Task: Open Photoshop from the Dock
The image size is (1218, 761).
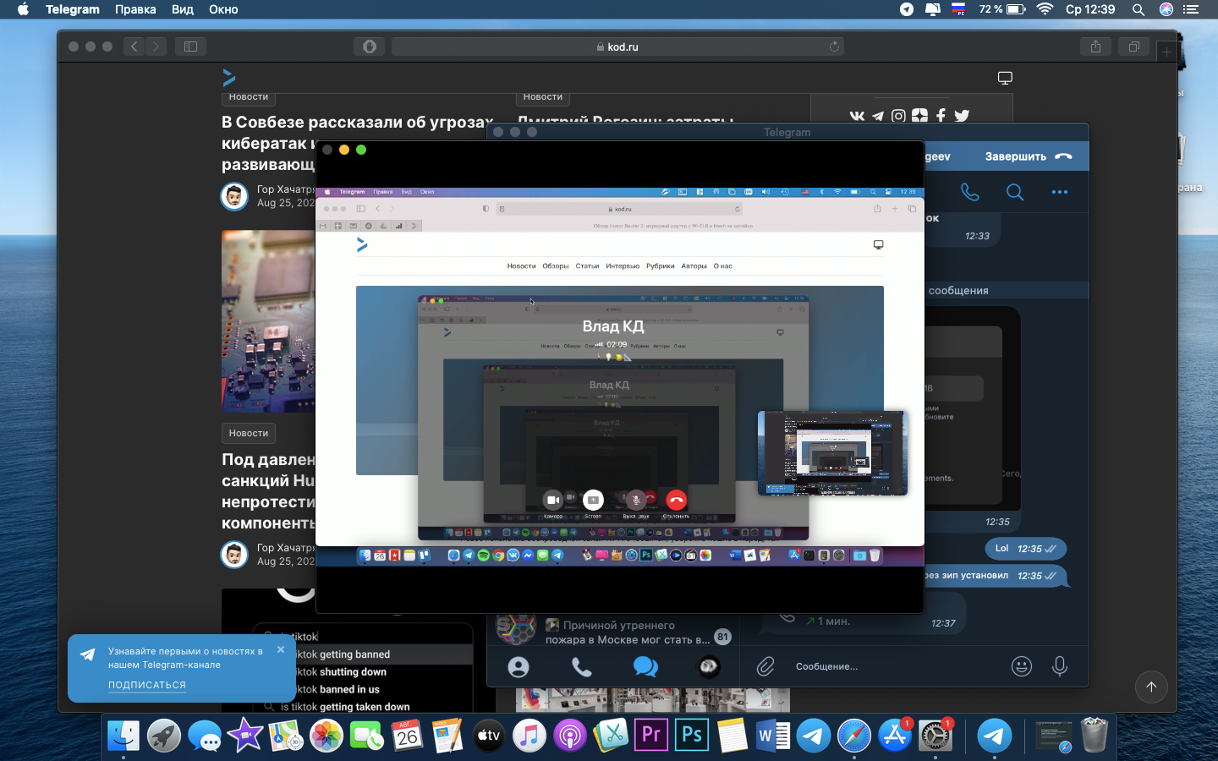Action: [692, 735]
